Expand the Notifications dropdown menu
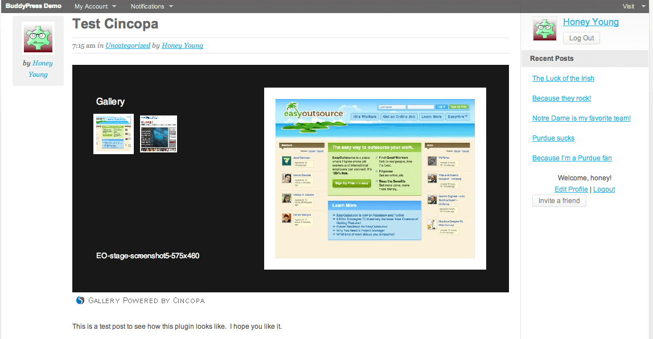Image resolution: width=653 pixels, height=339 pixels. coord(151,6)
